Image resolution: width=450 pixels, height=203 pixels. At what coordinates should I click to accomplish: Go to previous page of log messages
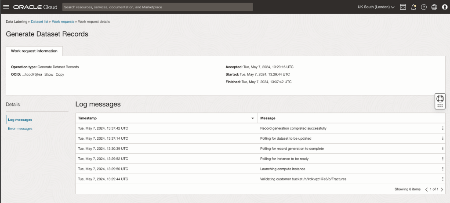click(426, 189)
